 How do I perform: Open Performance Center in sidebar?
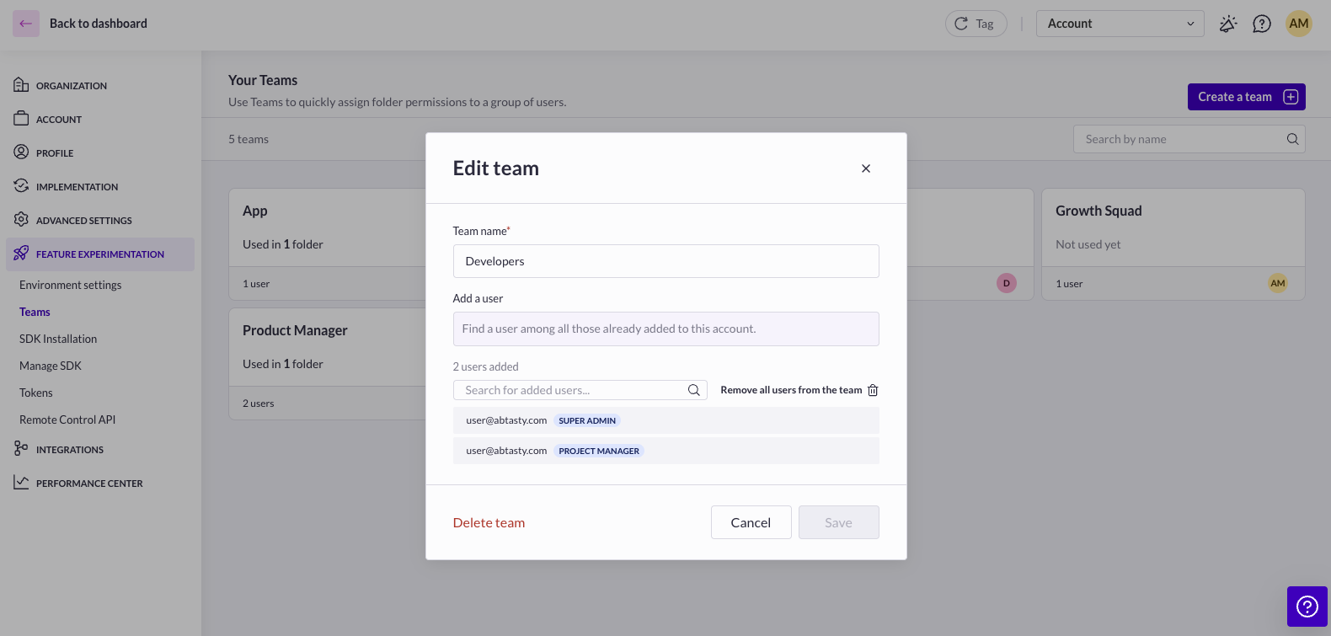tap(89, 484)
